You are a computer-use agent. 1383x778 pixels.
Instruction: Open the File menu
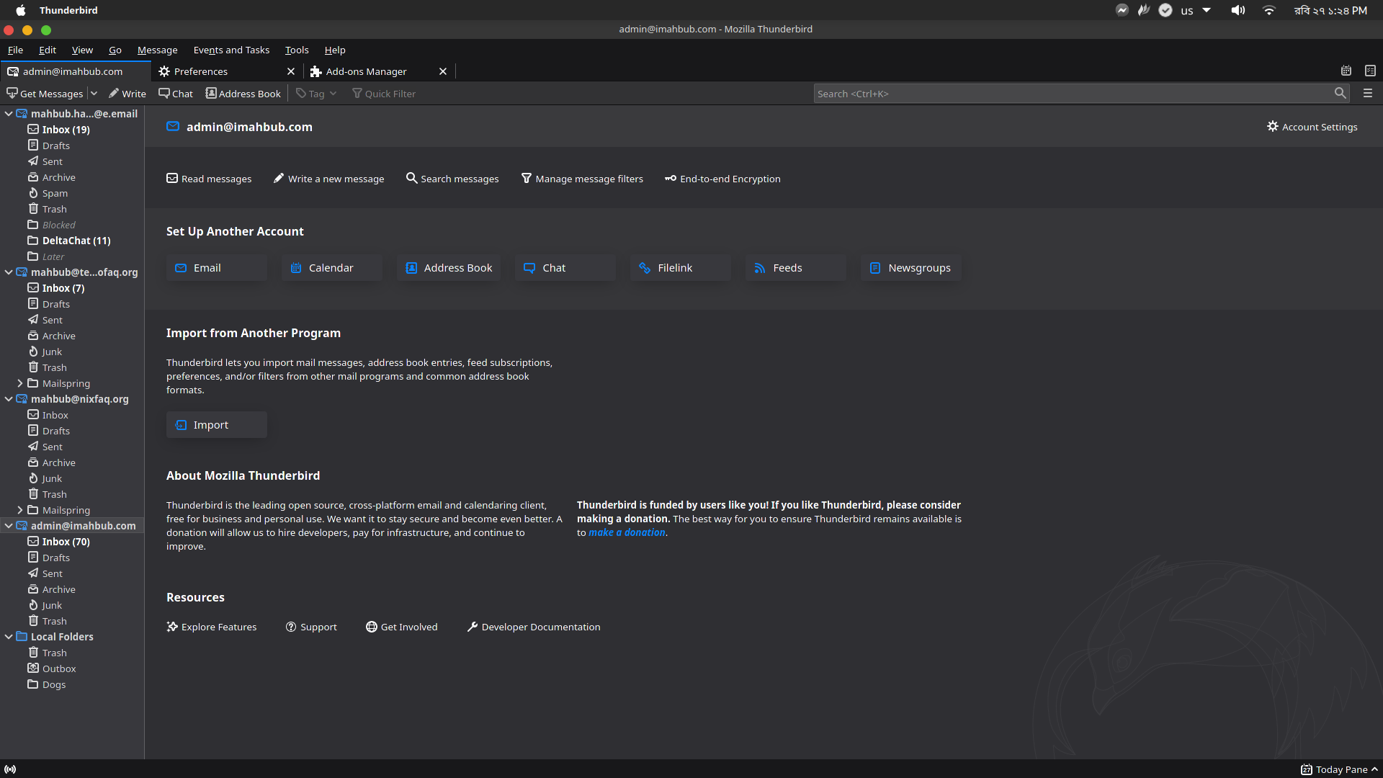[x=15, y=50]
